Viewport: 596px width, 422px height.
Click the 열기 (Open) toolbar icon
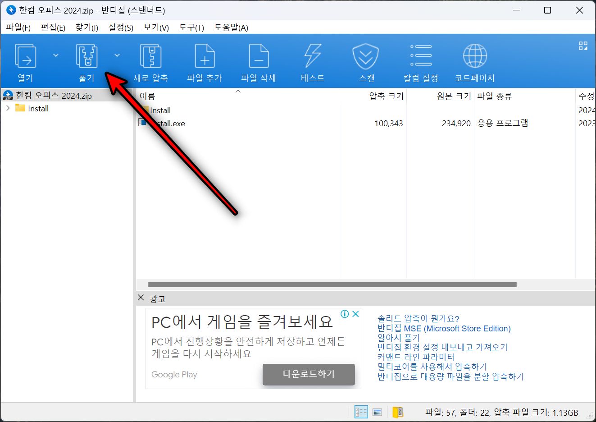click(x=26, y=56)
